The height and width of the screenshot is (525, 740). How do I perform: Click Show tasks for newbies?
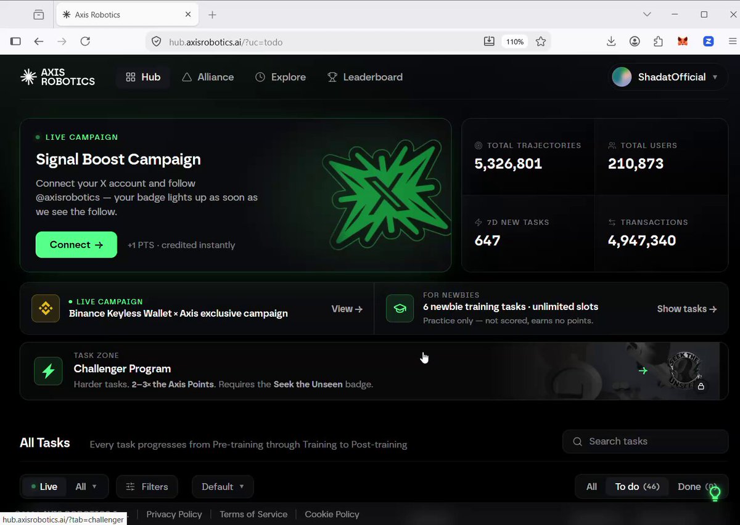(x=687, y=309)
